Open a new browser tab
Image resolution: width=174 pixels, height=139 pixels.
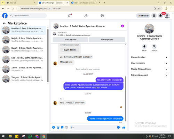pos(104,3)
